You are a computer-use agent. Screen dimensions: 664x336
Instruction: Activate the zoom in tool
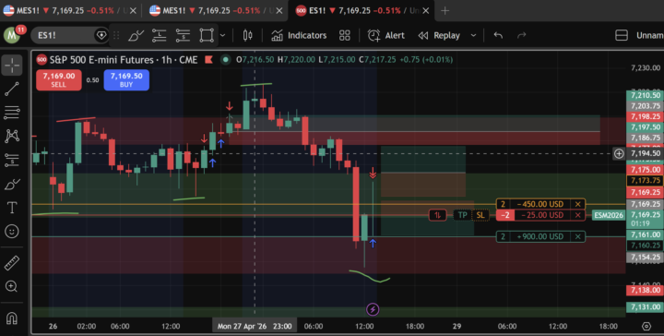pyautogui.click(x=12, y=287)
